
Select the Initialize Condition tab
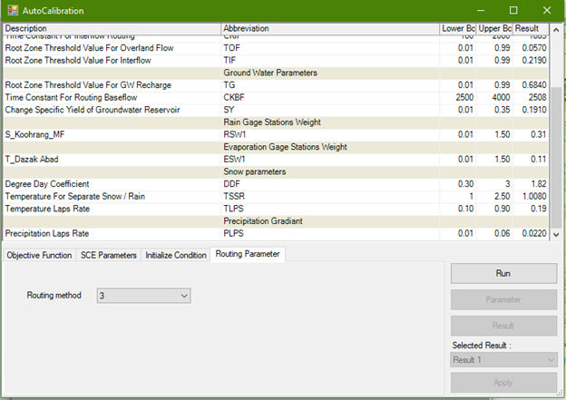tap(176, 256)
